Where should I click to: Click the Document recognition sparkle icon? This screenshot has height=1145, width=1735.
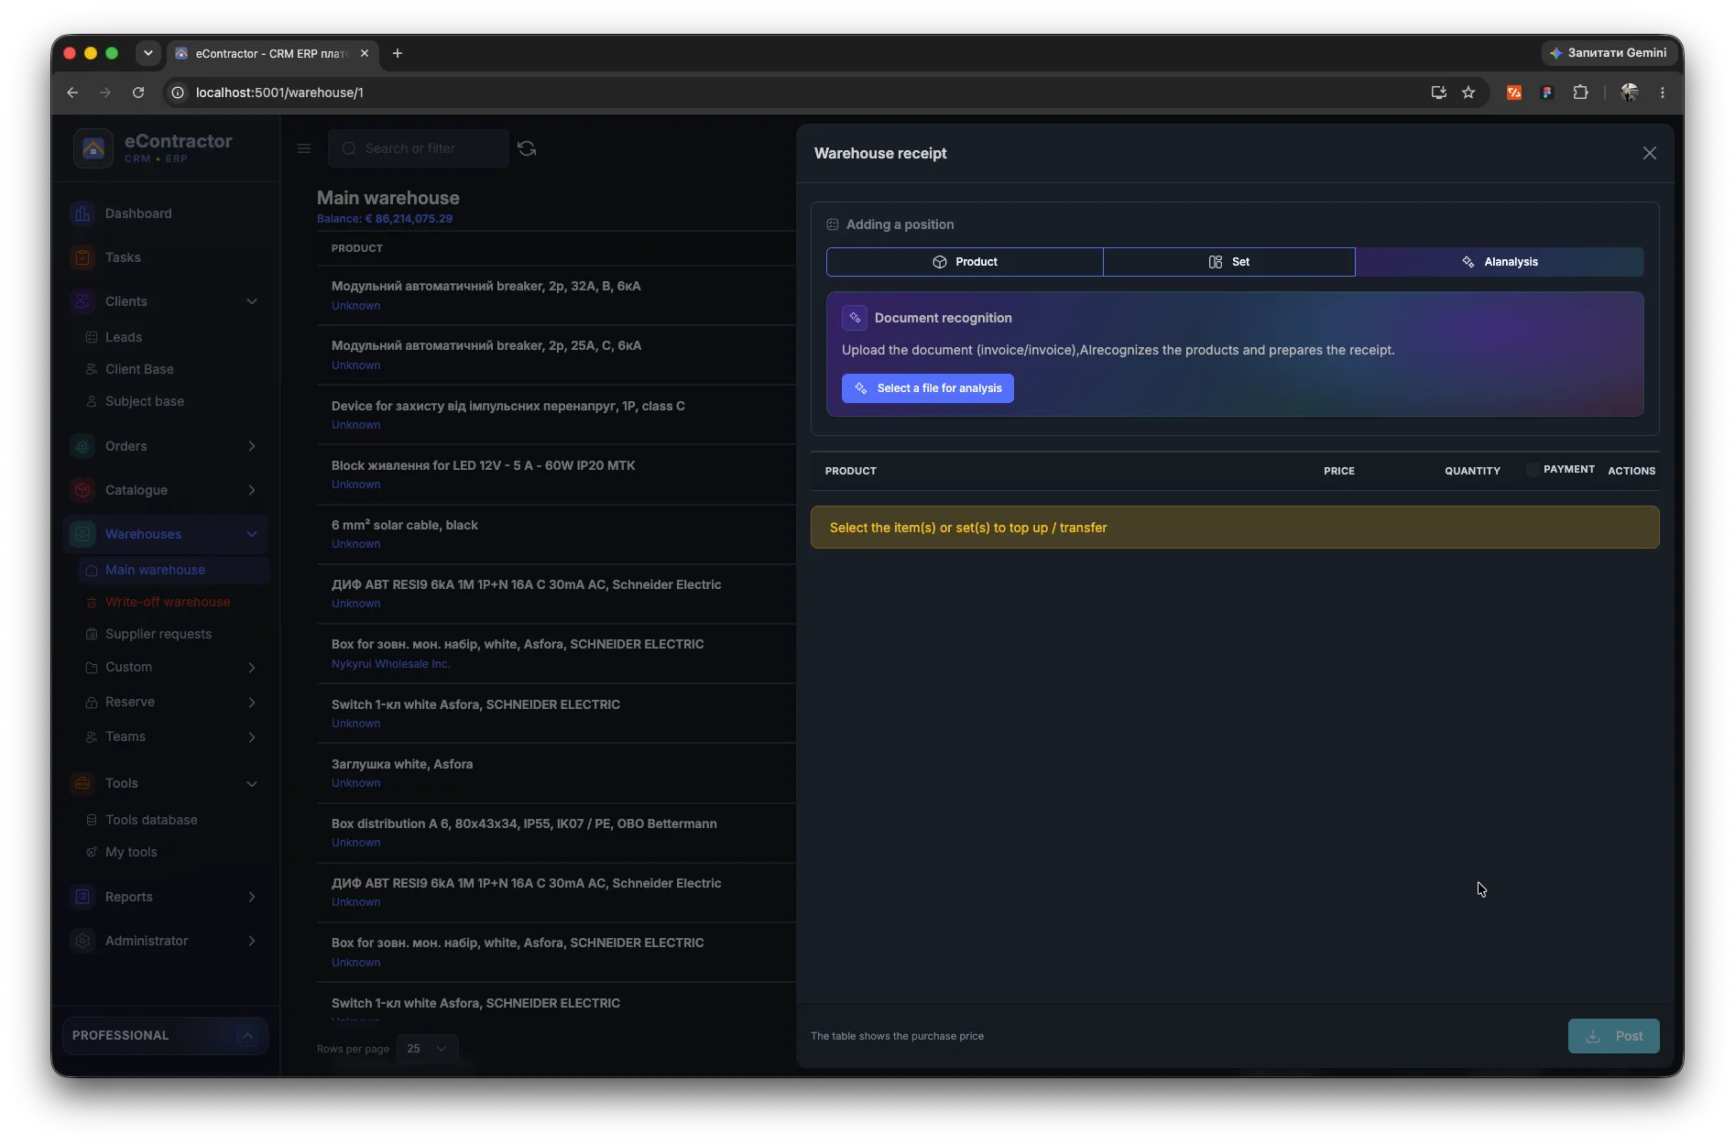pos(855,318)
